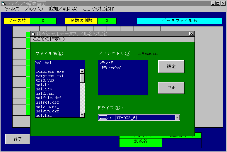This screenshot has width=227, height=152.
Task: Click the 設定 button
Action: tap(171, 67)
